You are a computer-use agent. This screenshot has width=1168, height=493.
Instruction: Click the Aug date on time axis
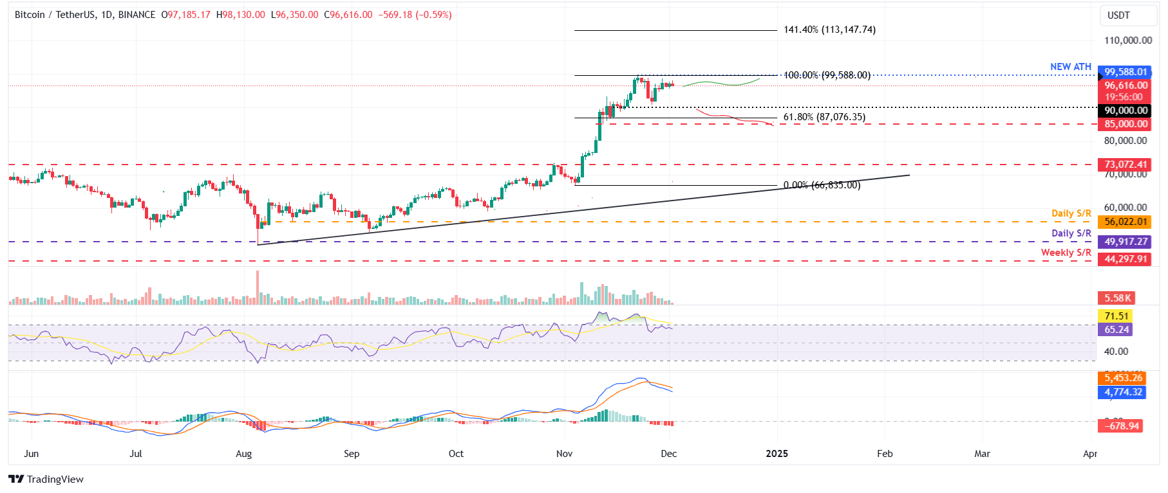[x=244, y=454]
